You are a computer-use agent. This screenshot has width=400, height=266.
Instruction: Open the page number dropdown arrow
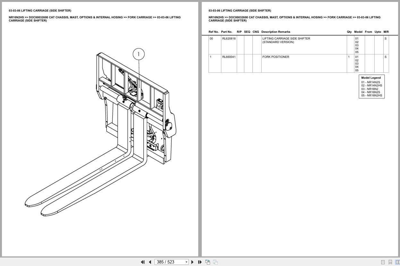tap(186, 262)
